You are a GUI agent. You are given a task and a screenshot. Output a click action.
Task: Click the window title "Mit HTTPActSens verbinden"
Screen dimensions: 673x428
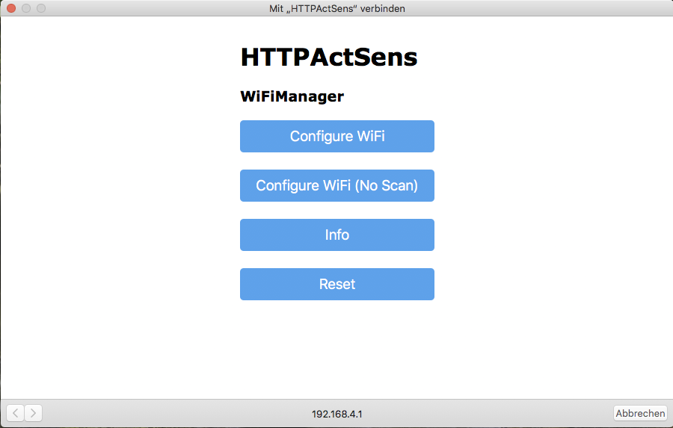pos(336,8)
